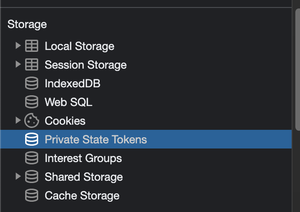300x212 pixels.
Task: Select the Local Storage label
Action: click(79, 46)
